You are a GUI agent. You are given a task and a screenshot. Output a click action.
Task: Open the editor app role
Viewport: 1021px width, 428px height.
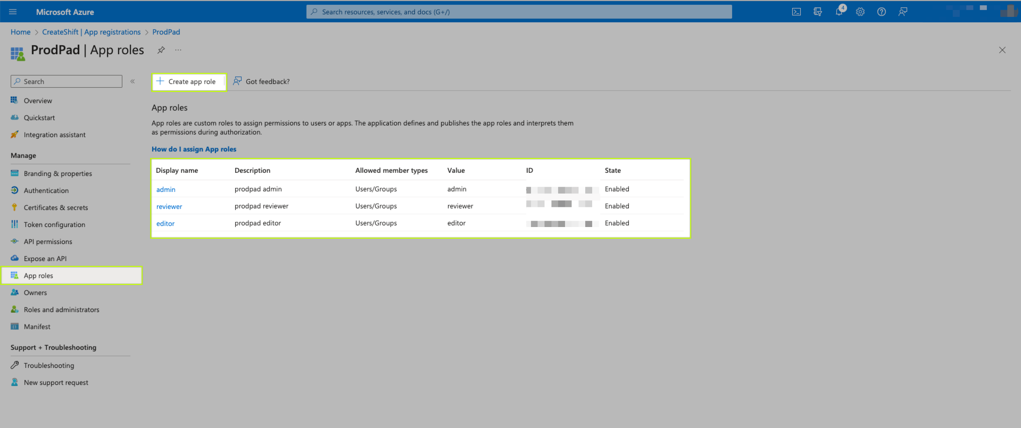tap(165, 223)
